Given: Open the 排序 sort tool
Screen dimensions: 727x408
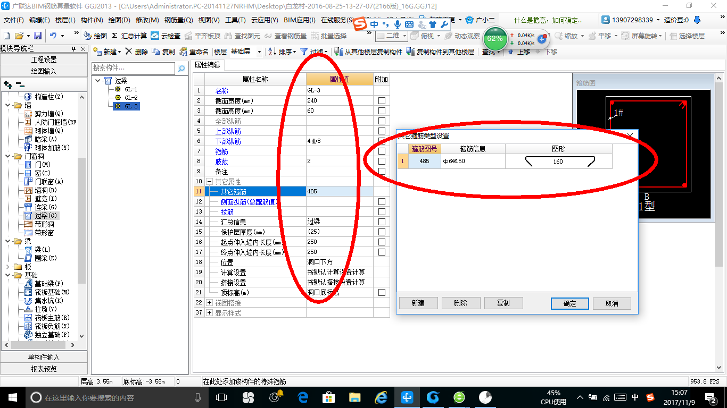Looking at the screenshot, I should tap(282, 52).
